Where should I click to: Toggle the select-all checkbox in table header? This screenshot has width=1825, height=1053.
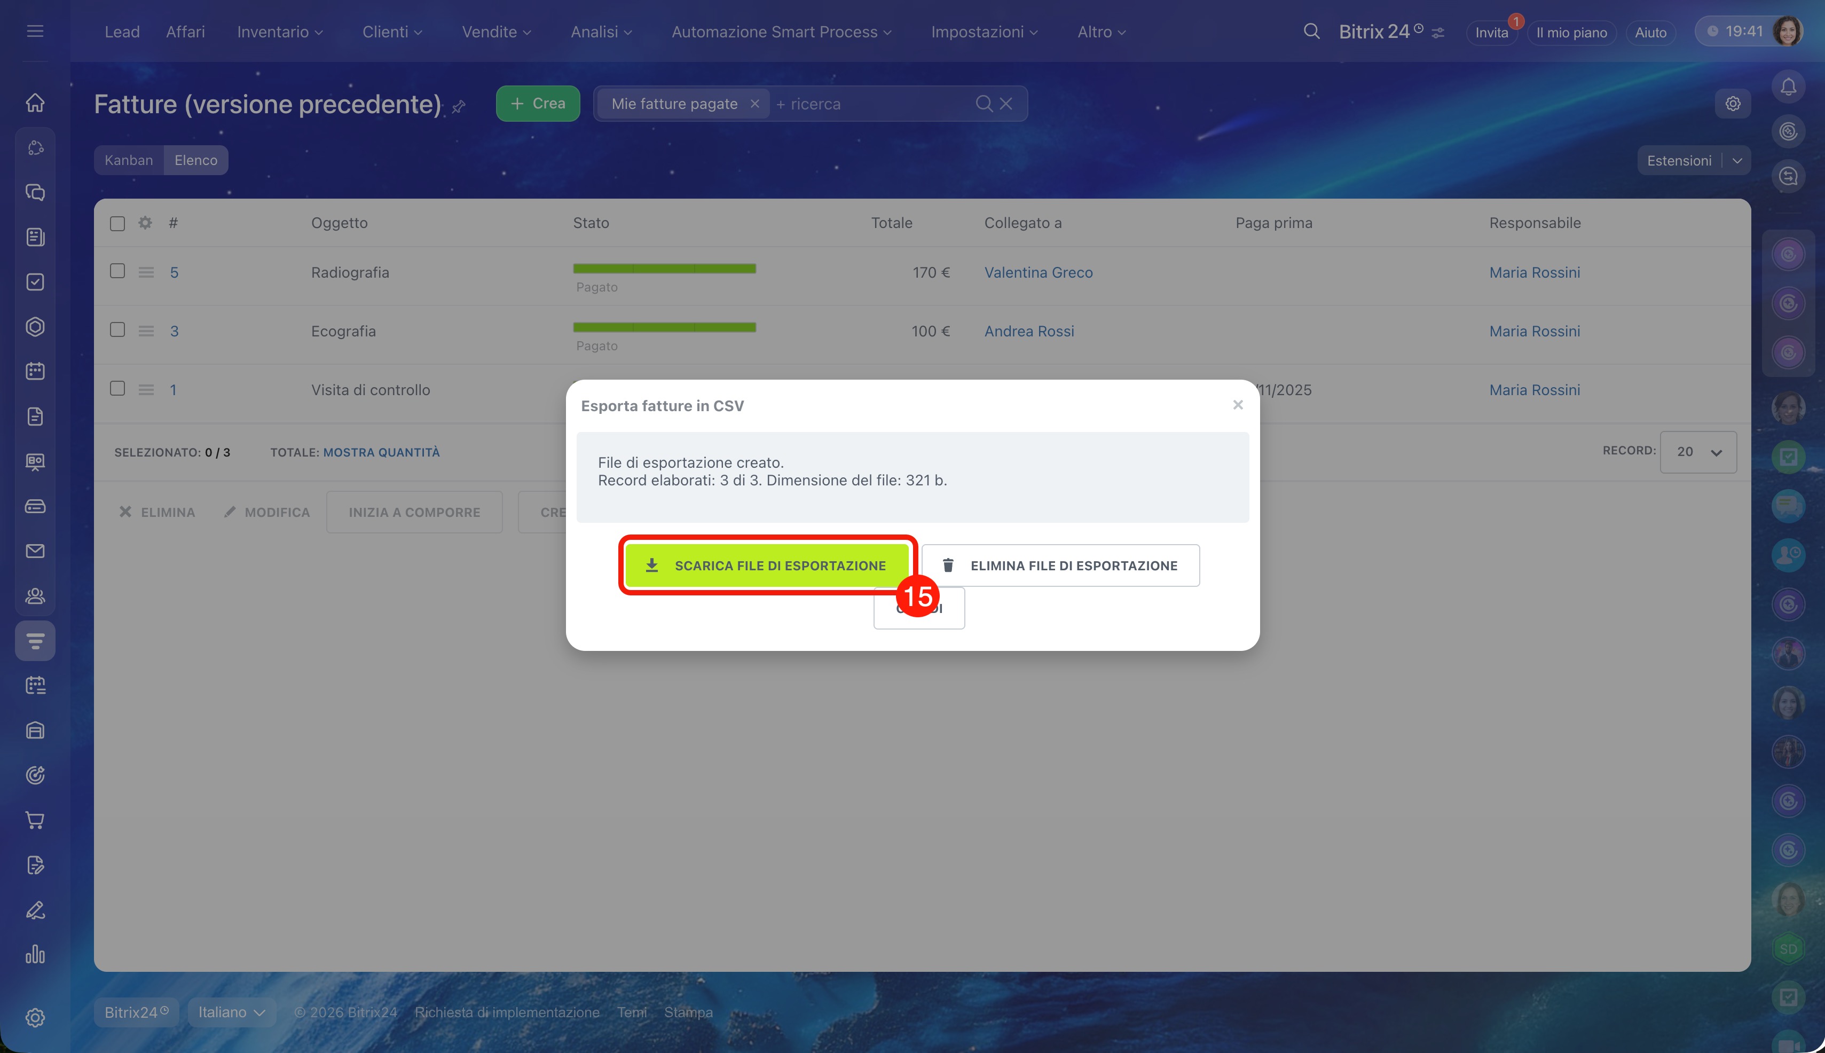[x=117, y=224]
